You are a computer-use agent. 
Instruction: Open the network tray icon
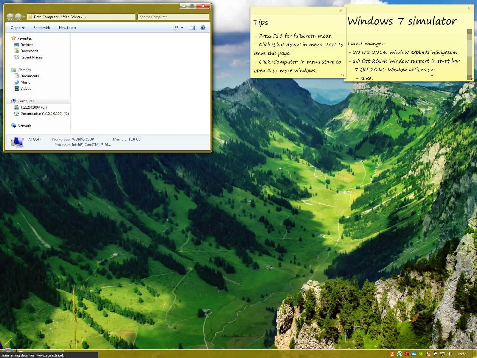[x=442, y=354]
